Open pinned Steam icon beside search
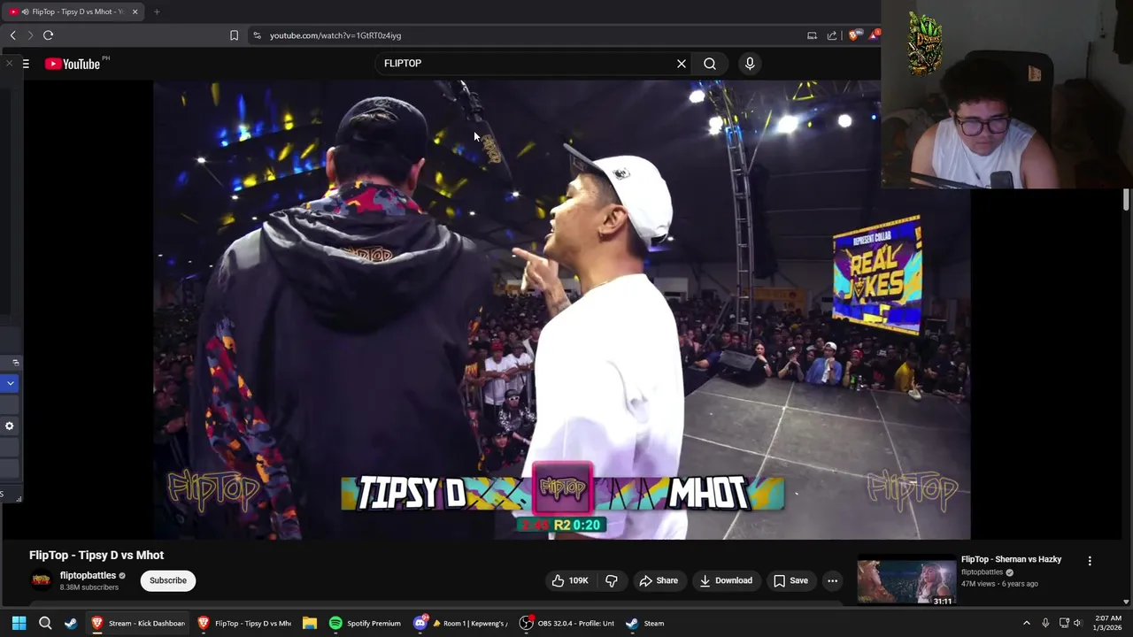The image size is (1133, 637). 71,623
